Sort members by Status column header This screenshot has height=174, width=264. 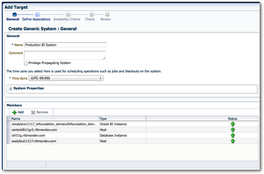(x=232, y=119)
